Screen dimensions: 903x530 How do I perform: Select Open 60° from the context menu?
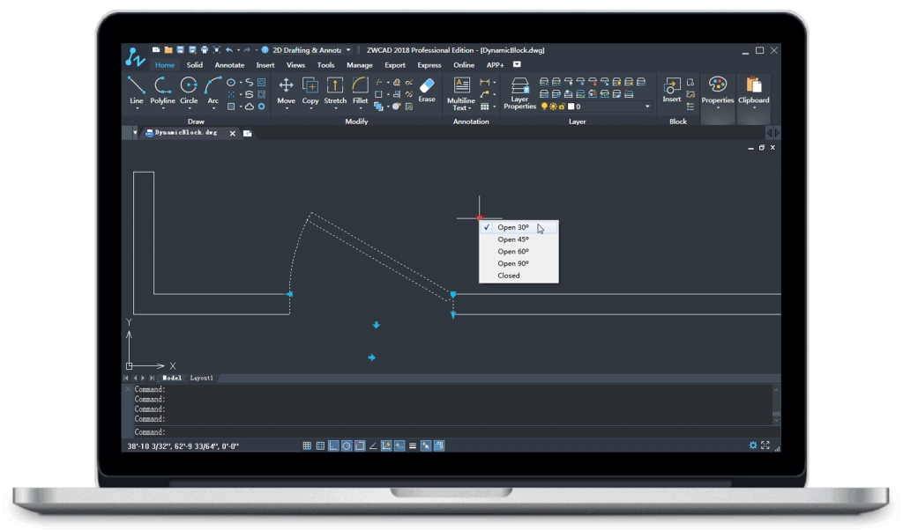coord(513,252)
